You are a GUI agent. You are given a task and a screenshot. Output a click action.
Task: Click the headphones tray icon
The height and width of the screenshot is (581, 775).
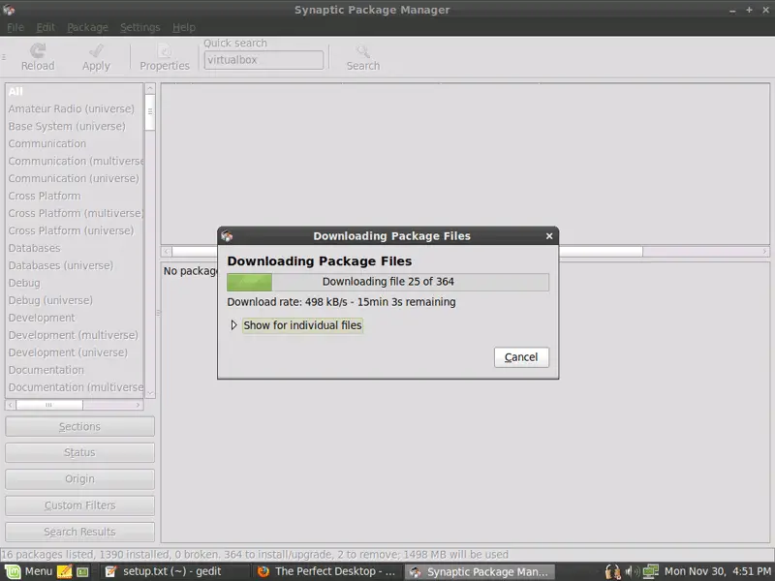tap(613, 571)
